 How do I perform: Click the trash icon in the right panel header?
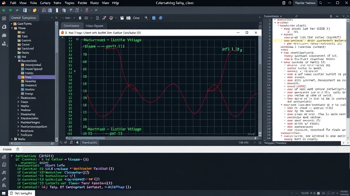pos(331,16)
